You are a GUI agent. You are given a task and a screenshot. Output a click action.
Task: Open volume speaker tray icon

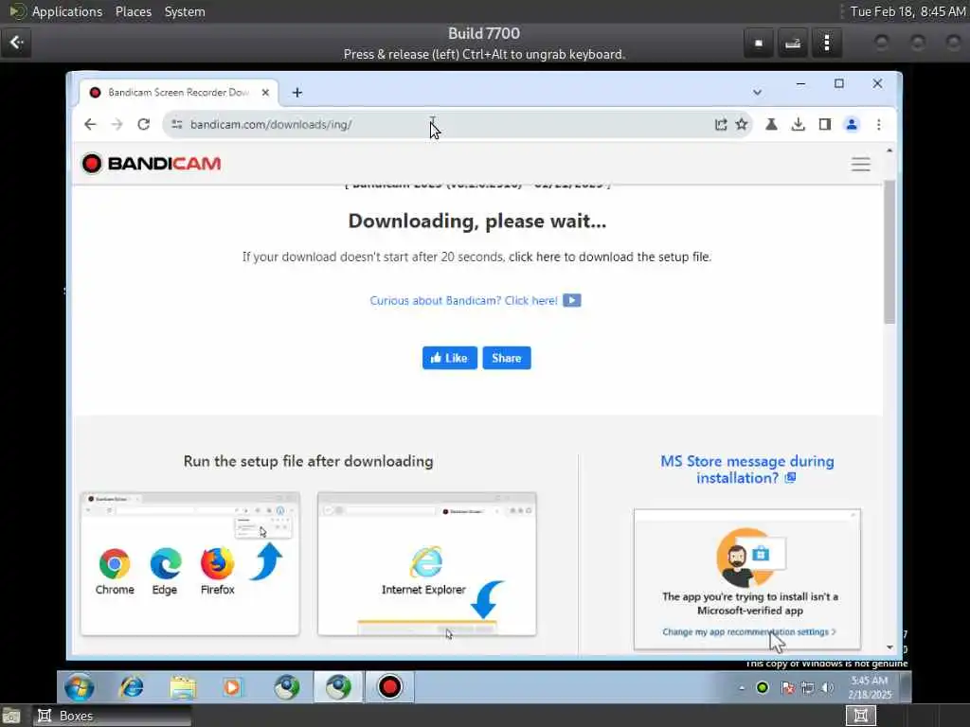click(828, 687)
